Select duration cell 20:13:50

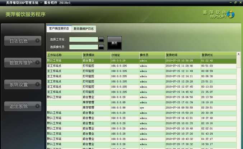(x=207, y=97)
